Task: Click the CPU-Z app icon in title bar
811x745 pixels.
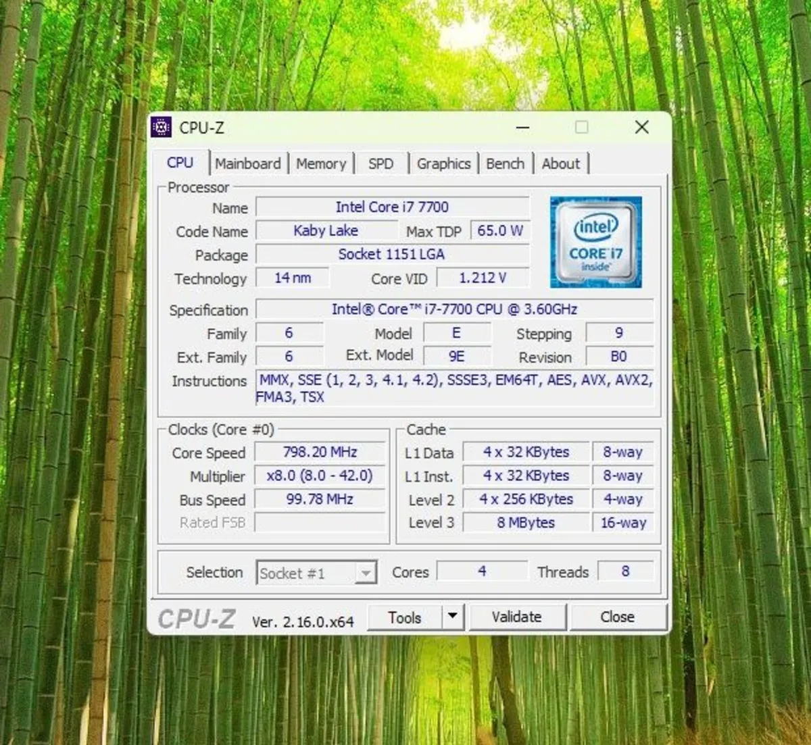Action: point(162,127)
